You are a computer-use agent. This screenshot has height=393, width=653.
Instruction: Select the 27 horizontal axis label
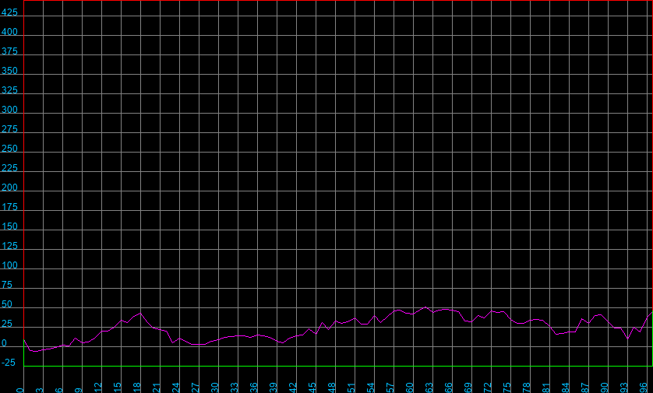point(196,388)
